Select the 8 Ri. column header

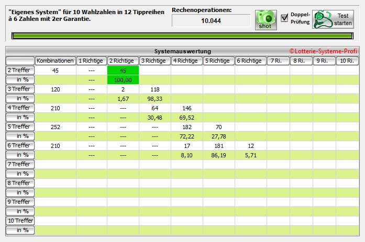(x=301, y=61)
